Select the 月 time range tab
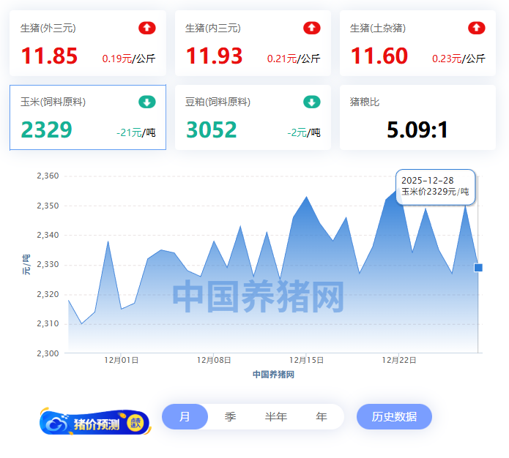Viewport: 509px width, 458px height. tap(185, 416)
